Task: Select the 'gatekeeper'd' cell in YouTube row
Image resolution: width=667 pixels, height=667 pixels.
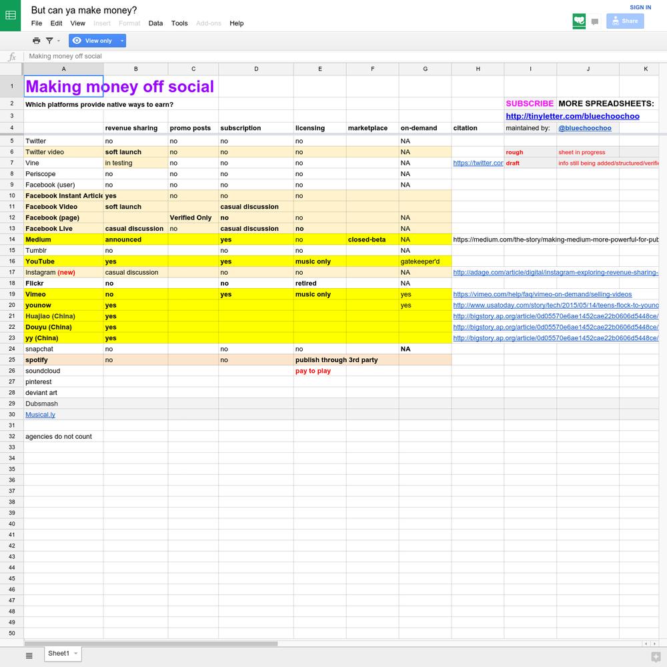Action: coord(425,261)
